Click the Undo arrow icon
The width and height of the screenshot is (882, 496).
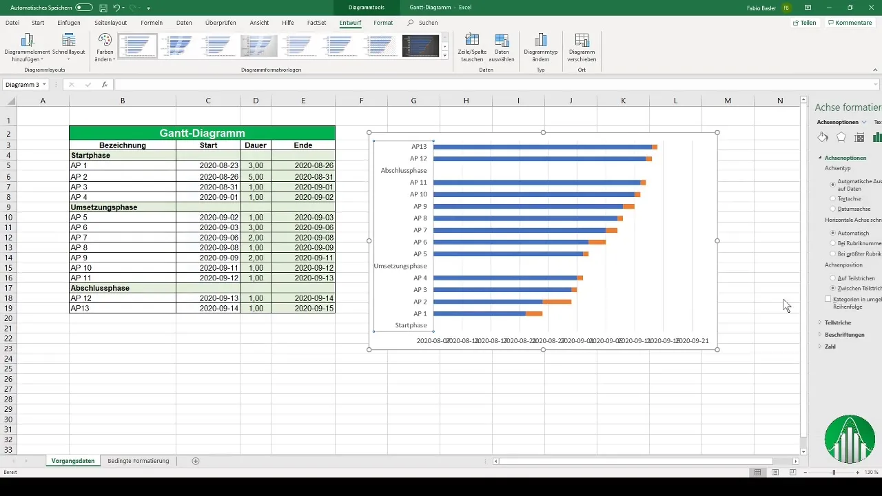coord(116,7)
